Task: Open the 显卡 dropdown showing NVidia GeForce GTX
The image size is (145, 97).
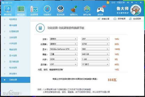Action: (x=63, y=49)
